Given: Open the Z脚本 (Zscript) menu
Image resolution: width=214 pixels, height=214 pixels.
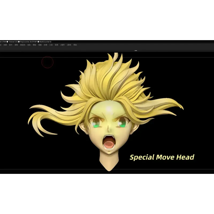Looking at the screenshot, I should 69,45.
